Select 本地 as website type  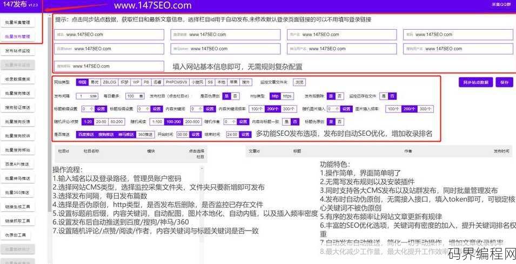221,82
